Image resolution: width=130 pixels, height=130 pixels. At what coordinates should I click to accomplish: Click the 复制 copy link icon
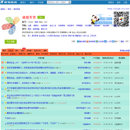click(119, 42)
